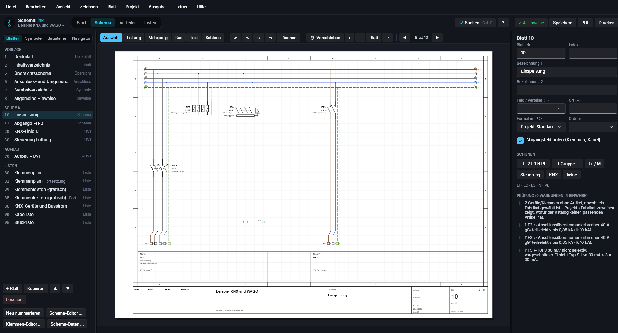Click the Neu nummerieren button

23,313
